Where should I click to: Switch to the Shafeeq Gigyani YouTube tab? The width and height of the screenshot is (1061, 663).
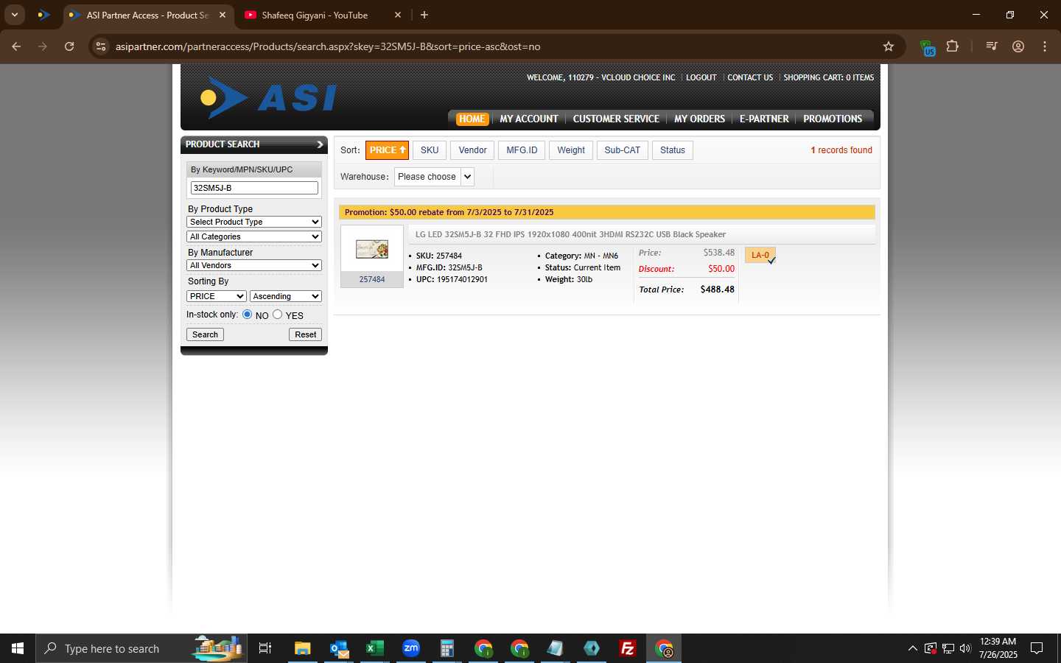click(x=321, y=15)
